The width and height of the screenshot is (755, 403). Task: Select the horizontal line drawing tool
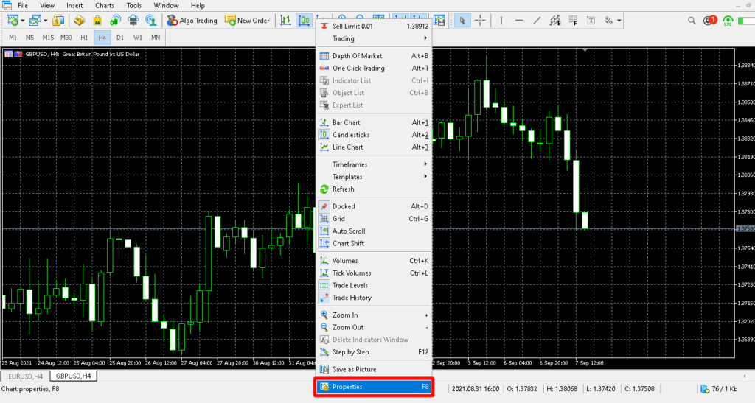[x=519, y=21]
